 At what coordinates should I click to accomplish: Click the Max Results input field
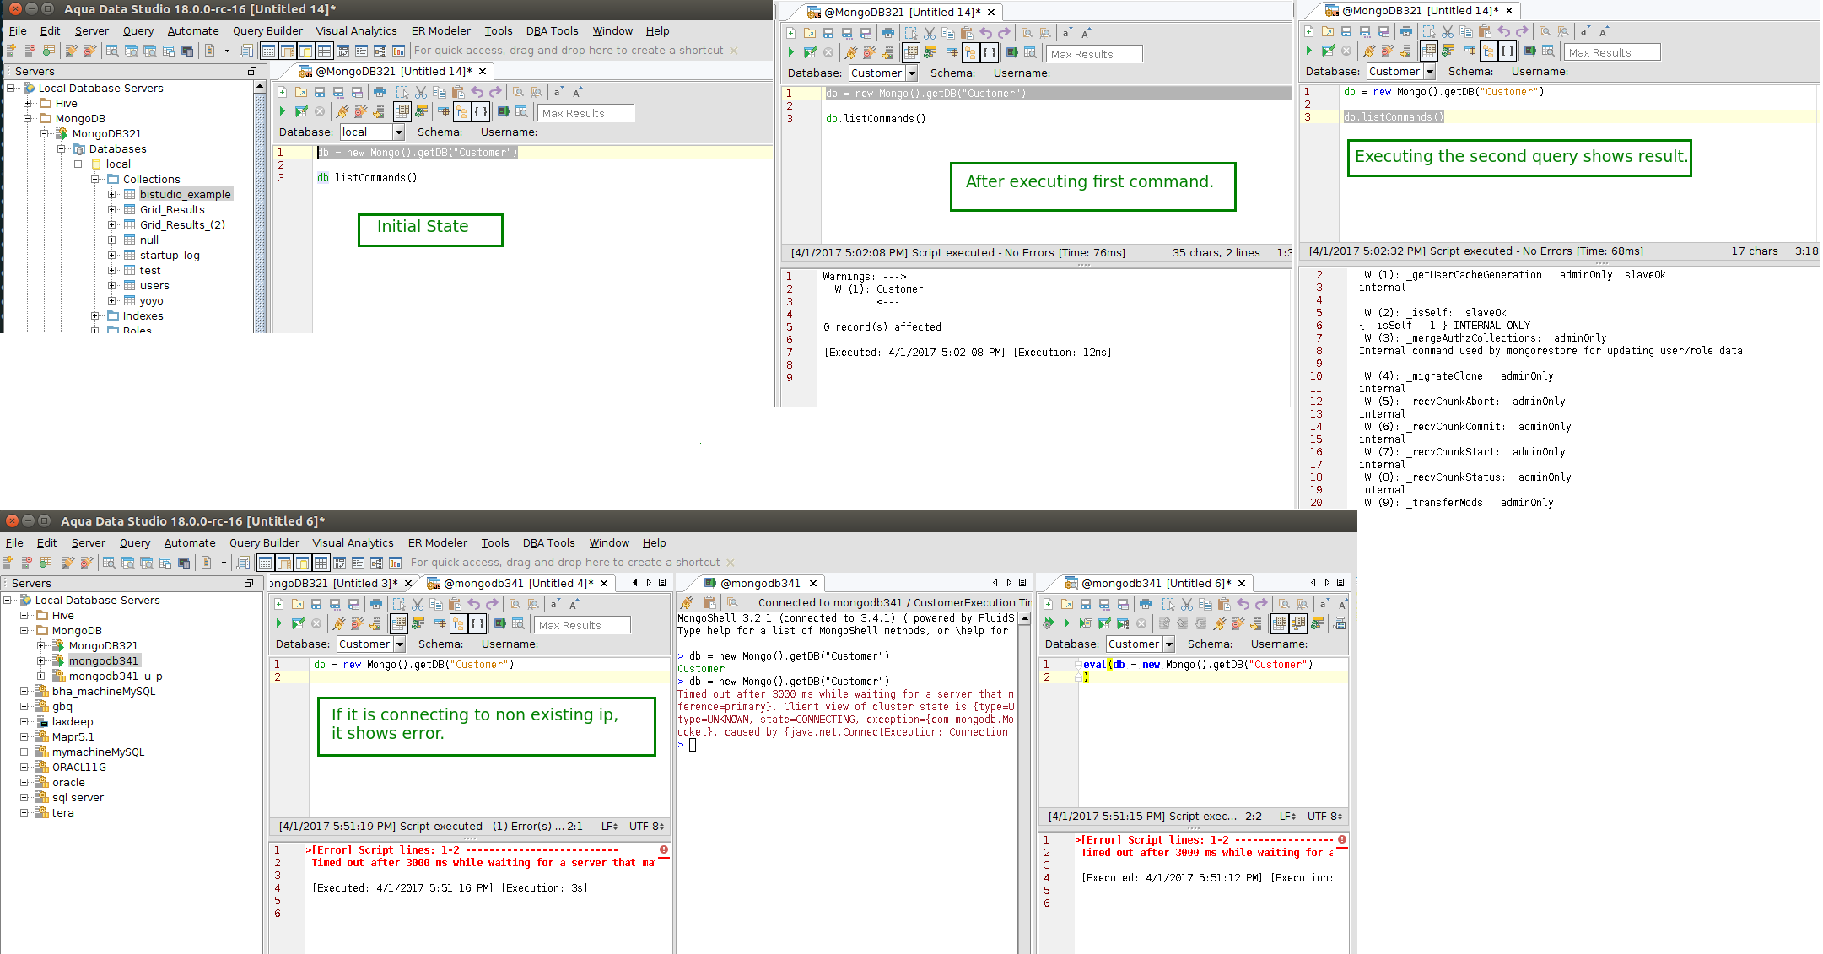(x=585, y=113)
